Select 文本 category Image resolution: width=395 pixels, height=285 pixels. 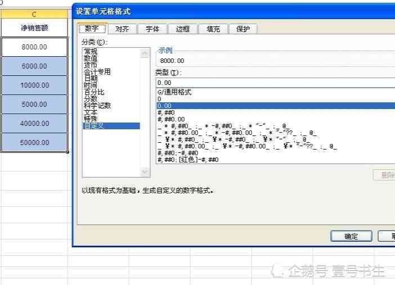tap(91, 112)
